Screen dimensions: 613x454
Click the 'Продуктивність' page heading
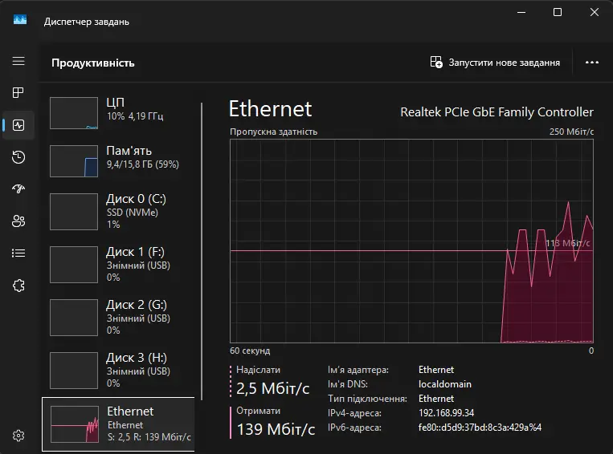pos(93,63)
